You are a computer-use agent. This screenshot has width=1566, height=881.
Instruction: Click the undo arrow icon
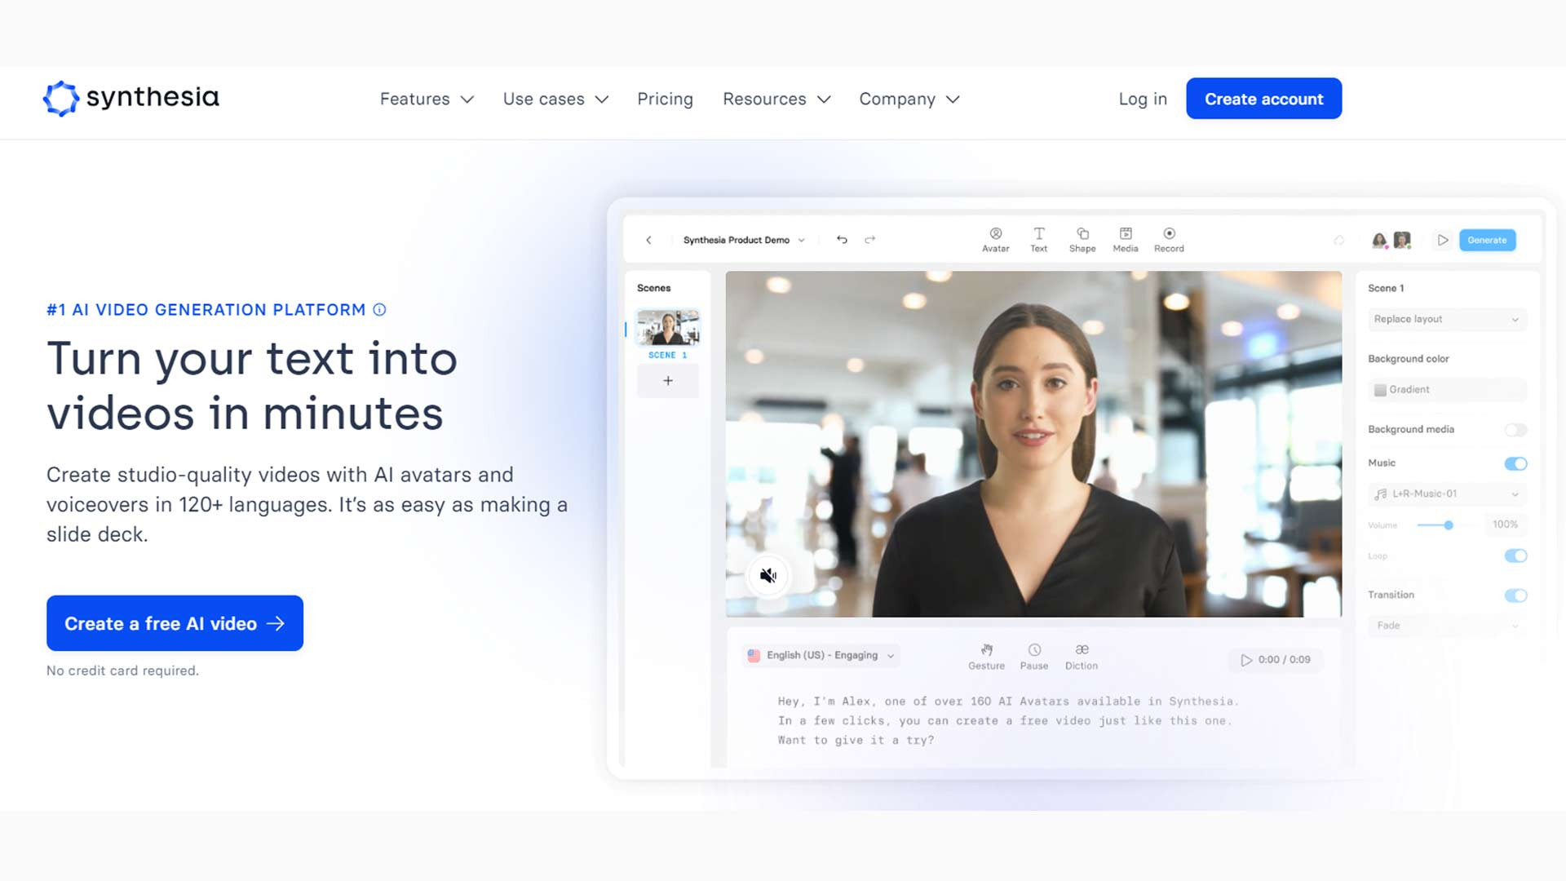(x=842, y=240)
